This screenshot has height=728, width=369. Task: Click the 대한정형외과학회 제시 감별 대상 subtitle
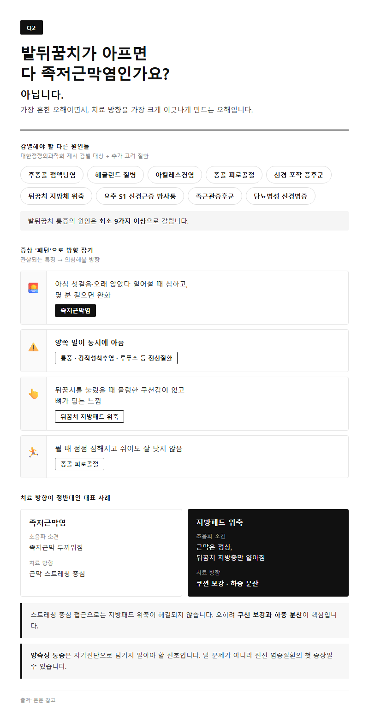(x=84, y=156)
